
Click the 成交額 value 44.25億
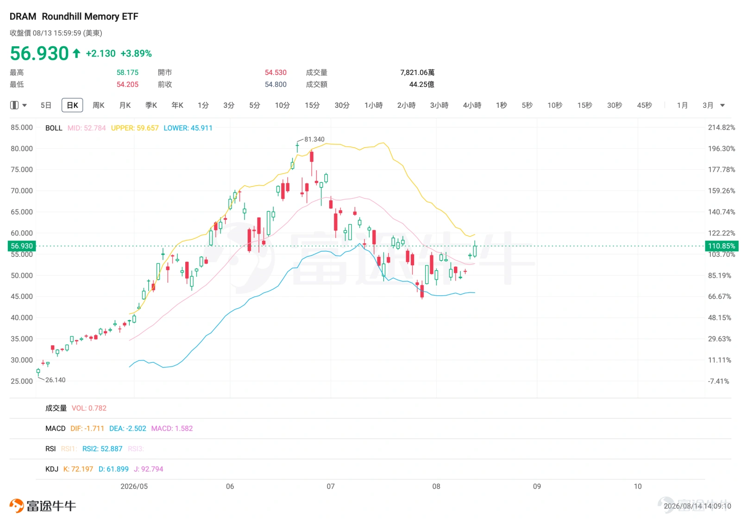coord(422,85)
